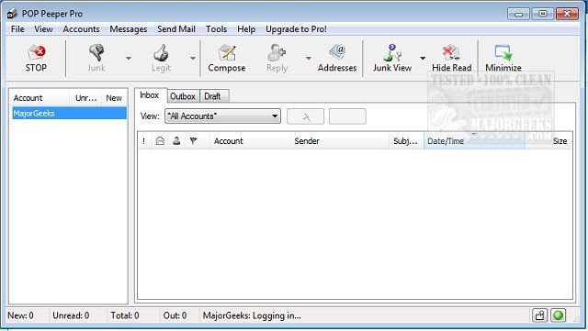This screenshot has width=588, height=331.
Task: Sort by the read-status envelope column
Action: (x=160, y=141)
